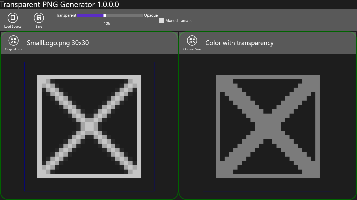Click "Original Size" label under SmallLogo.png panel

pyautogui.click(x=14, y=49)
